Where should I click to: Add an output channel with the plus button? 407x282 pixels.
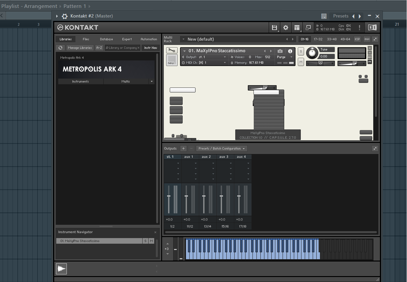184,149
